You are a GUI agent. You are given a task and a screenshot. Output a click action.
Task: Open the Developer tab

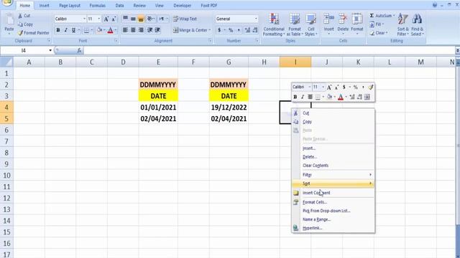[x=182, y=6]
